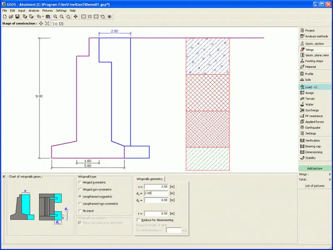Open the copy dropdown arrow in toolbar
The height and width of the screenshot is (250, 333).
43,17
